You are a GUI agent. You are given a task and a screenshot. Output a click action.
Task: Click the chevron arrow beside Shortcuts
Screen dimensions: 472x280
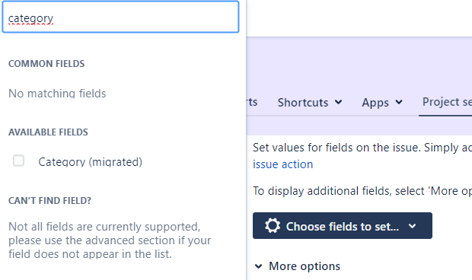pos(338,102)
